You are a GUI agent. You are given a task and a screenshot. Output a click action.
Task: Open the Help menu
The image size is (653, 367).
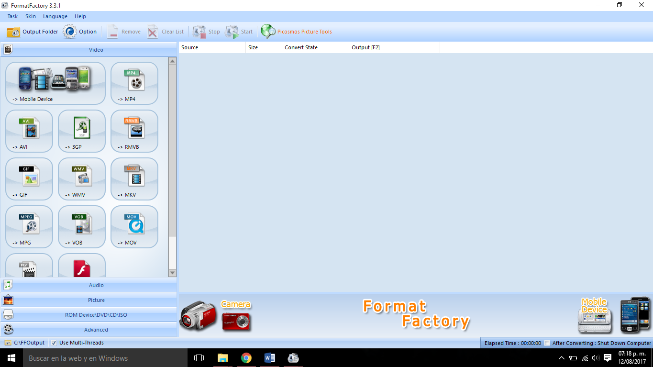(80, 16)
